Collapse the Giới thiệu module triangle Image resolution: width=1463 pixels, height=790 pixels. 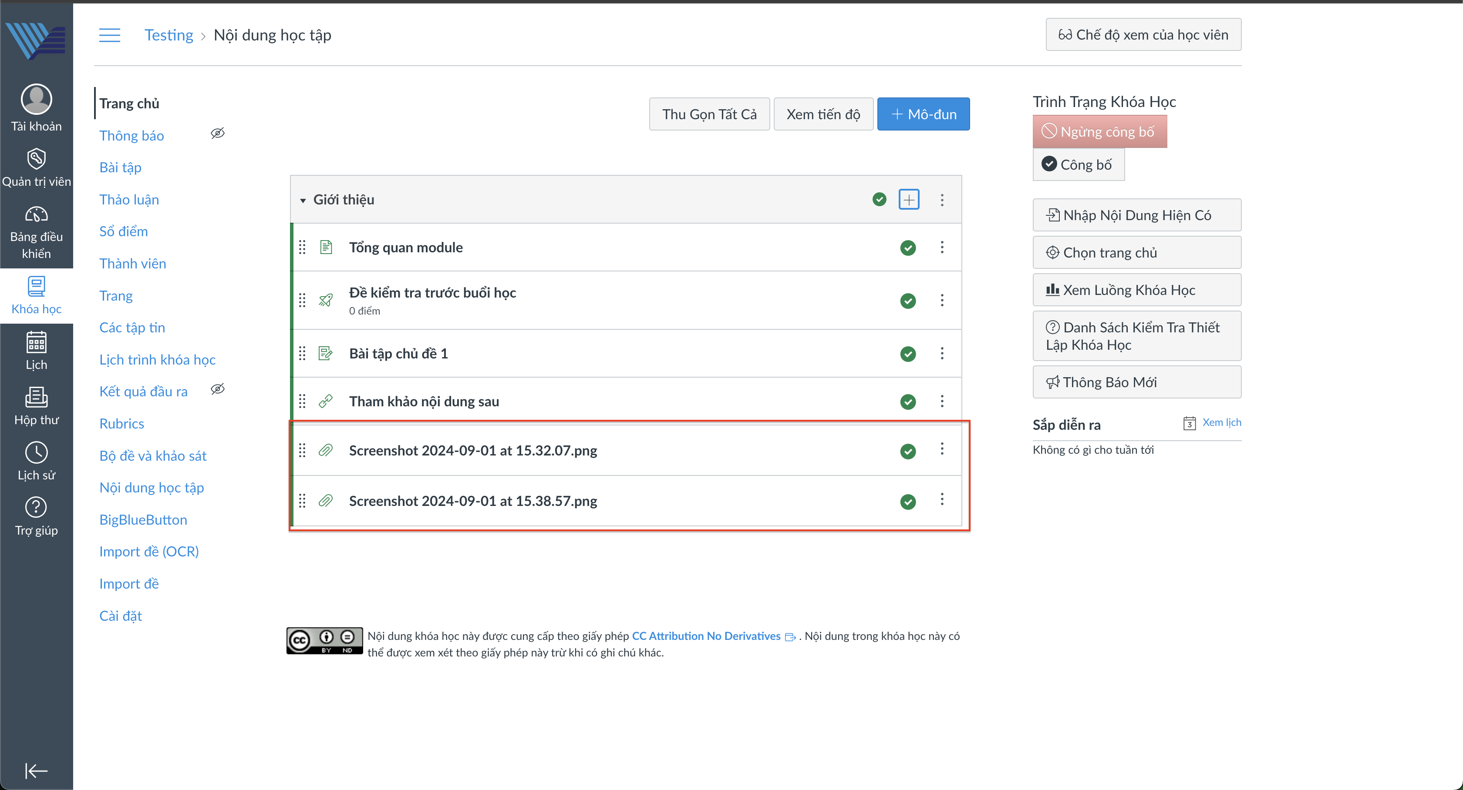[x=303, y=201]
